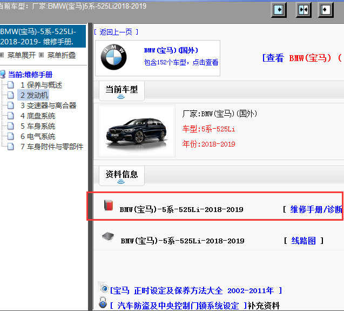The image size is (344, 311).
Task: Select the 当前车型 tab header
Action: tap(122, 91)
